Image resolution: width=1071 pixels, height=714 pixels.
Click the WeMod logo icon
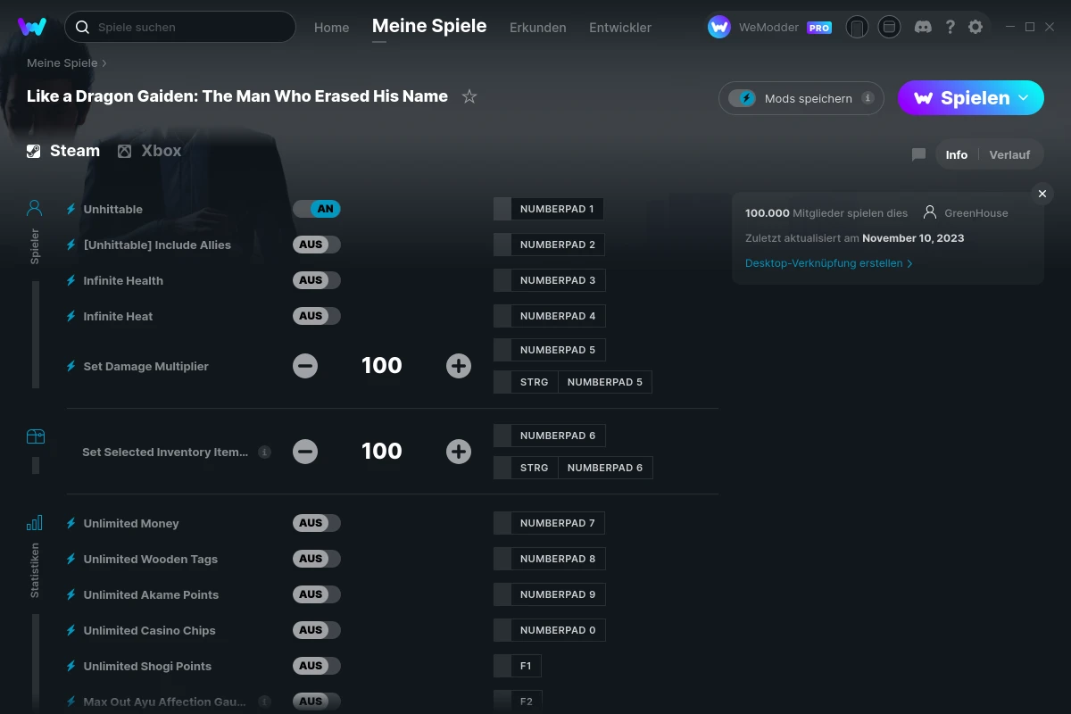[x=32, y=27]
